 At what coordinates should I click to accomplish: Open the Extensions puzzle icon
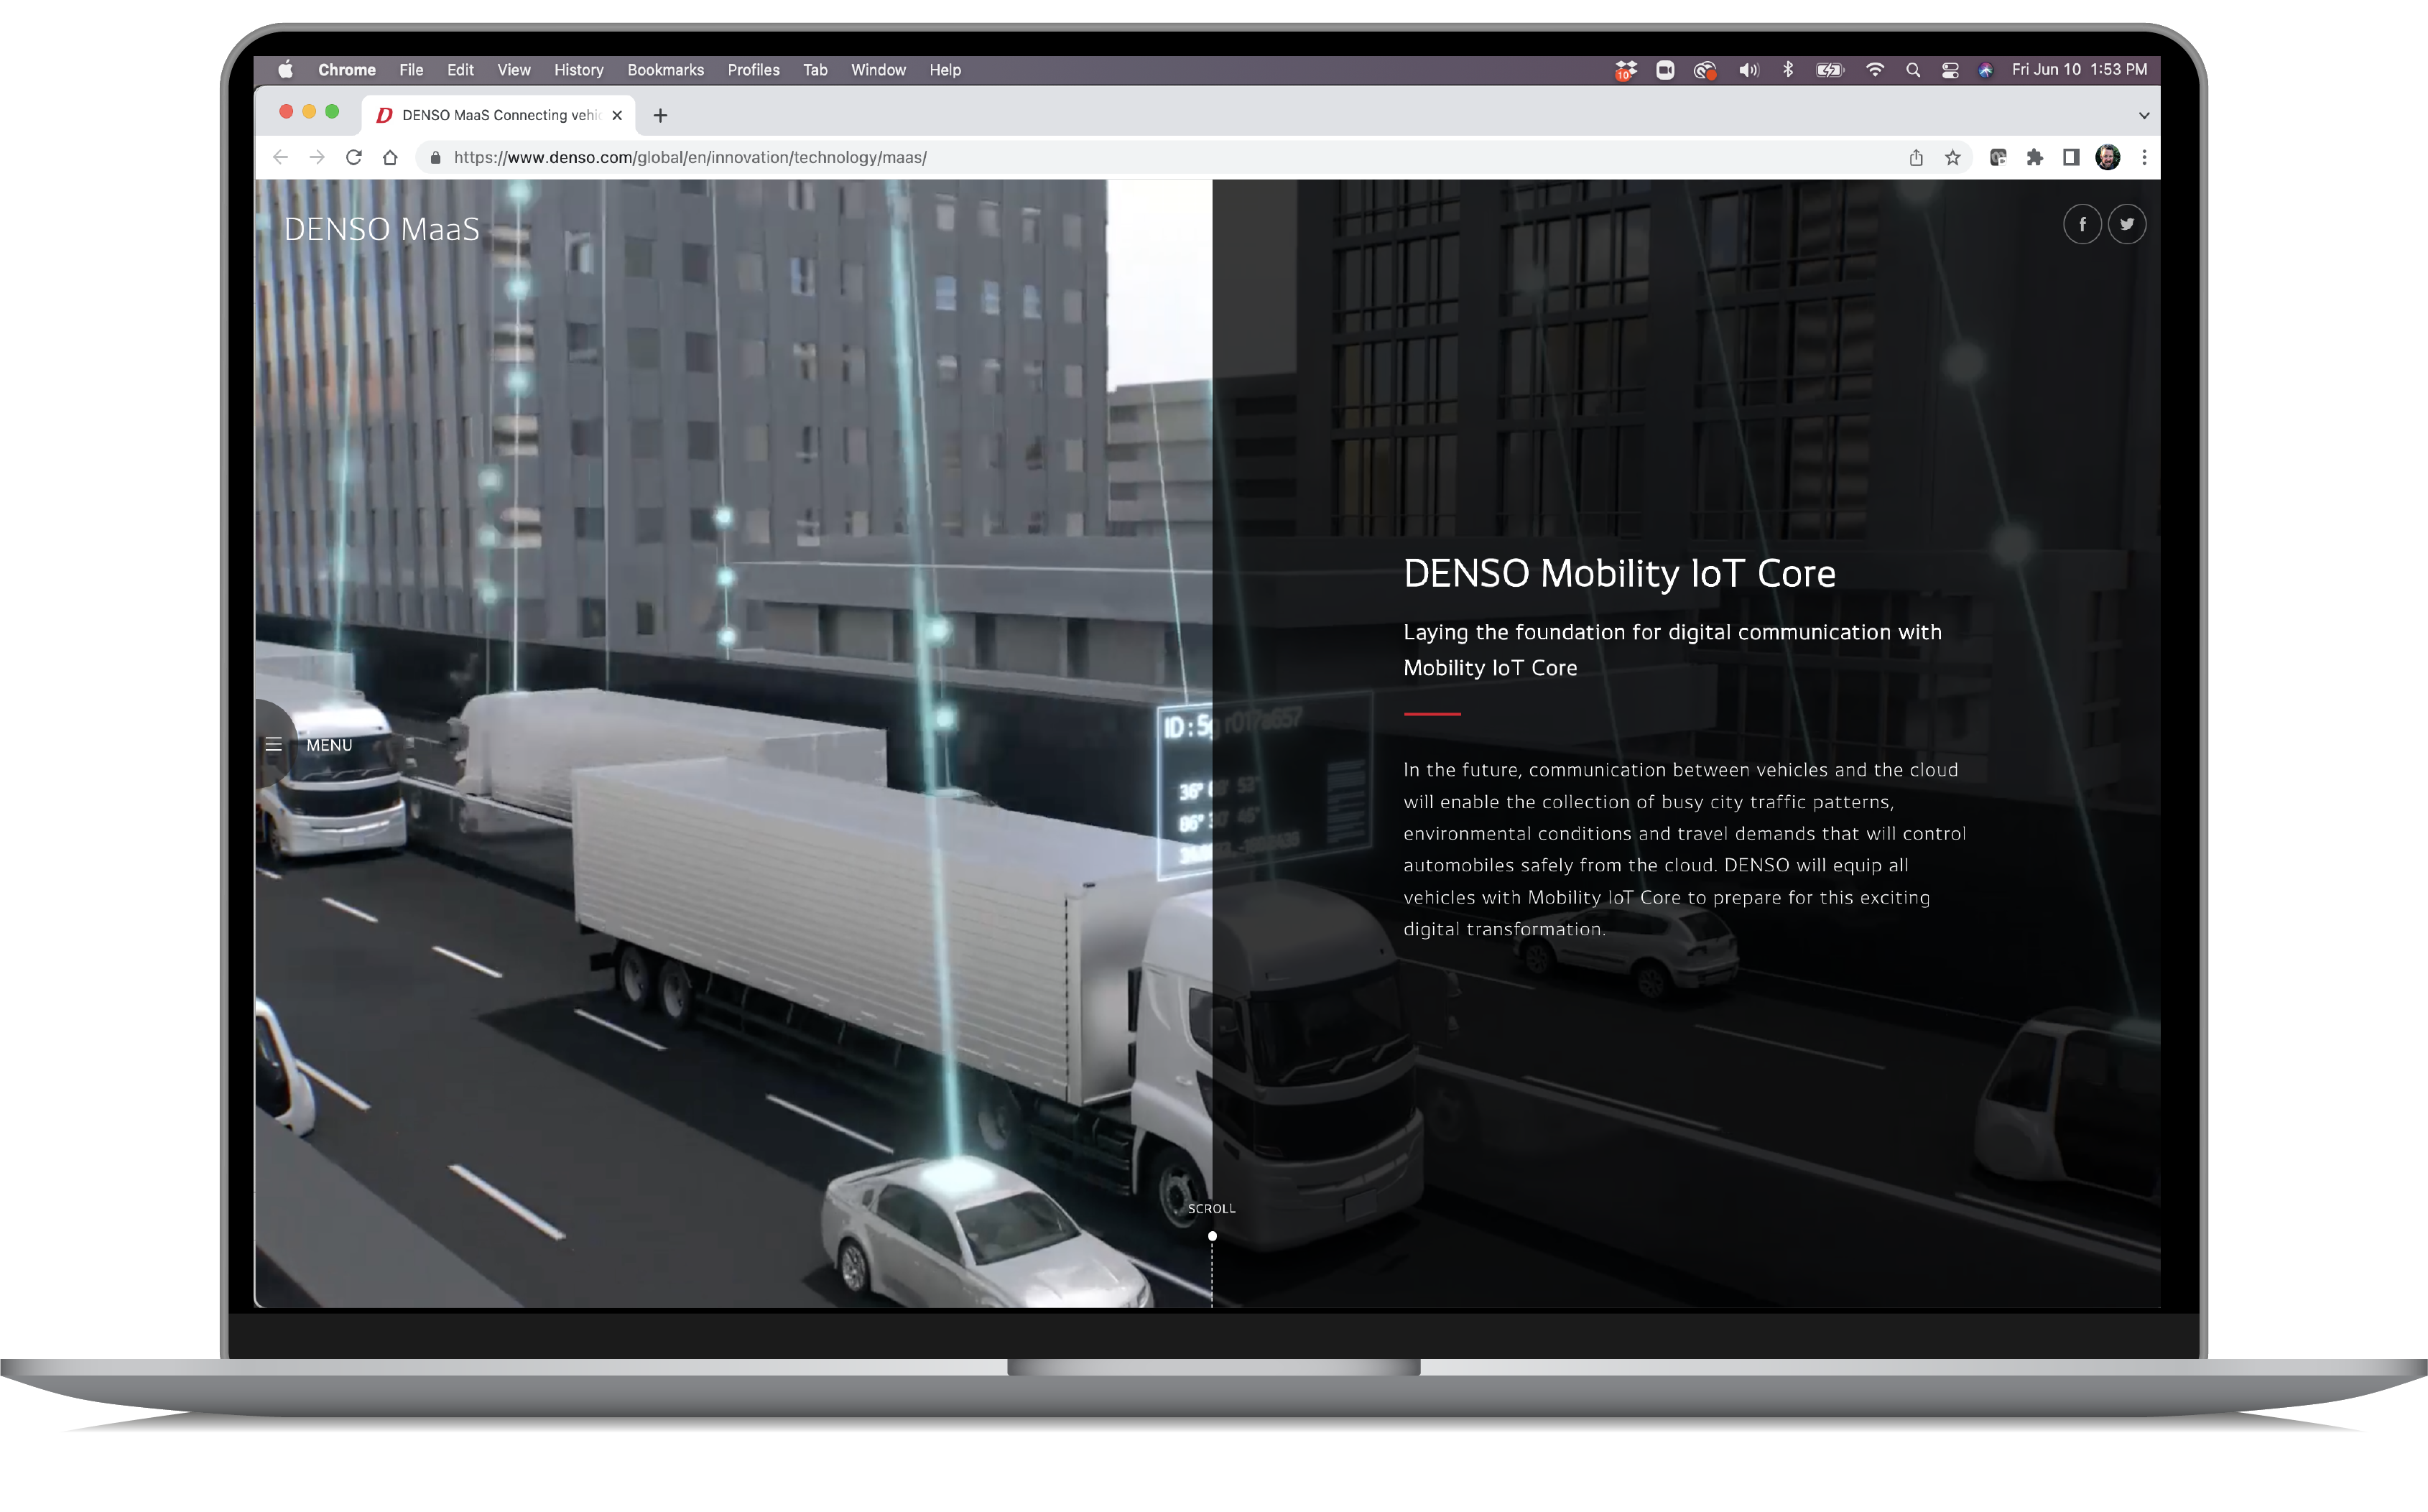pos(2035,157)
